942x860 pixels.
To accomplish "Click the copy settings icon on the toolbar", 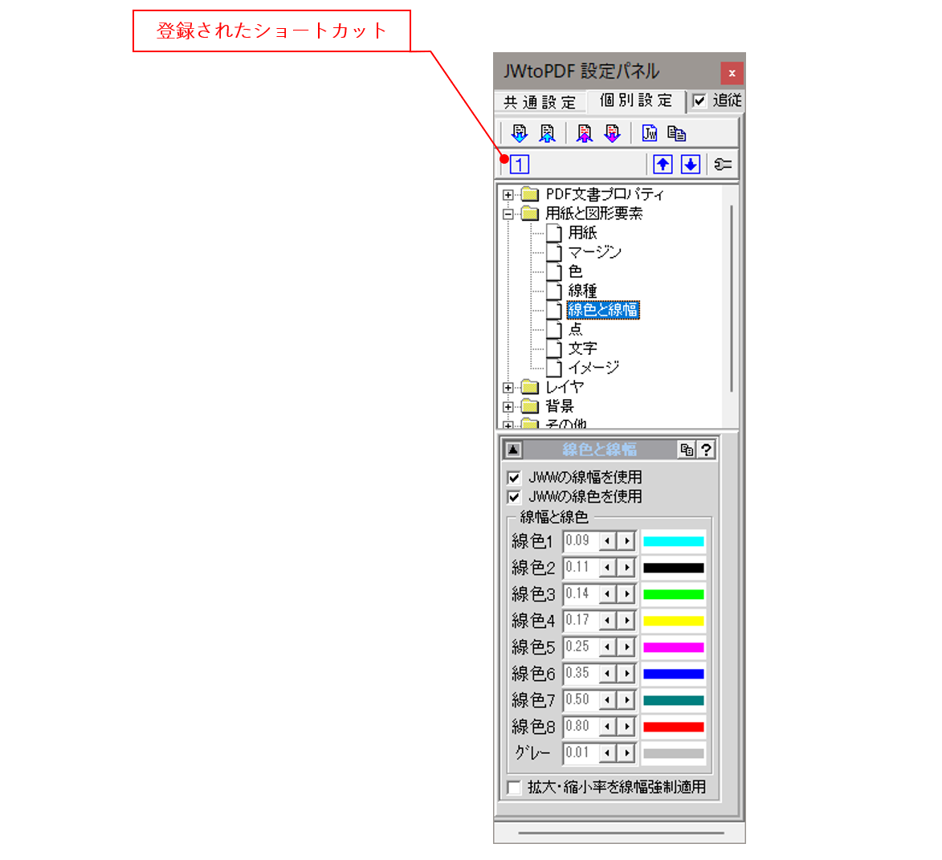I will tap(676, 132).
